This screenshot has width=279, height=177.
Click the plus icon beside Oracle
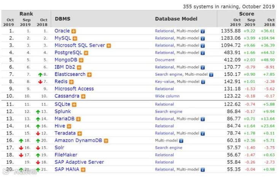tap(74, 31)
